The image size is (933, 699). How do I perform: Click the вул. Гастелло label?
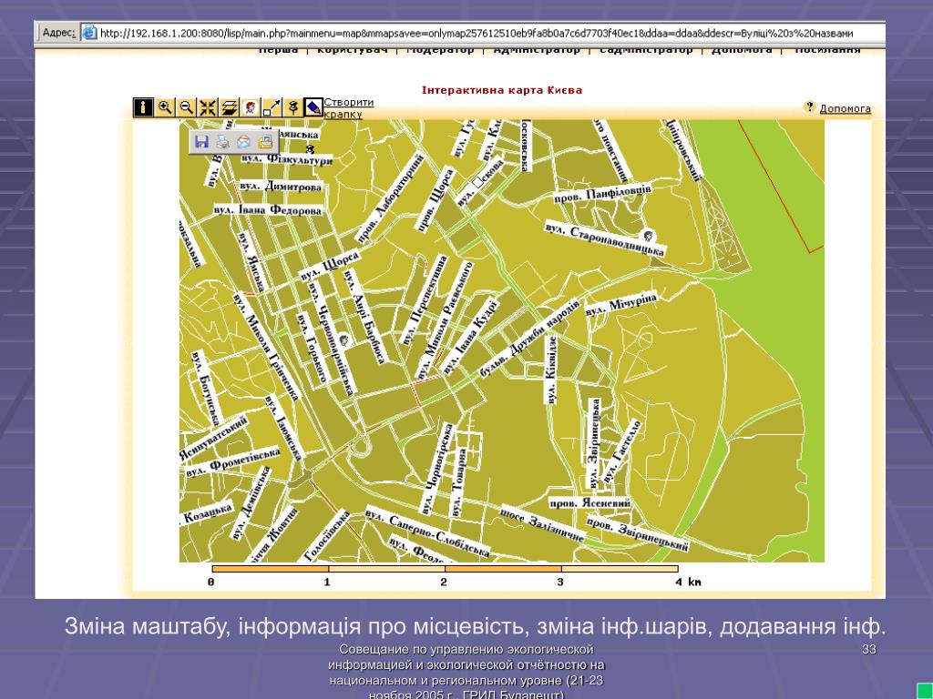(x=622, y=451)
